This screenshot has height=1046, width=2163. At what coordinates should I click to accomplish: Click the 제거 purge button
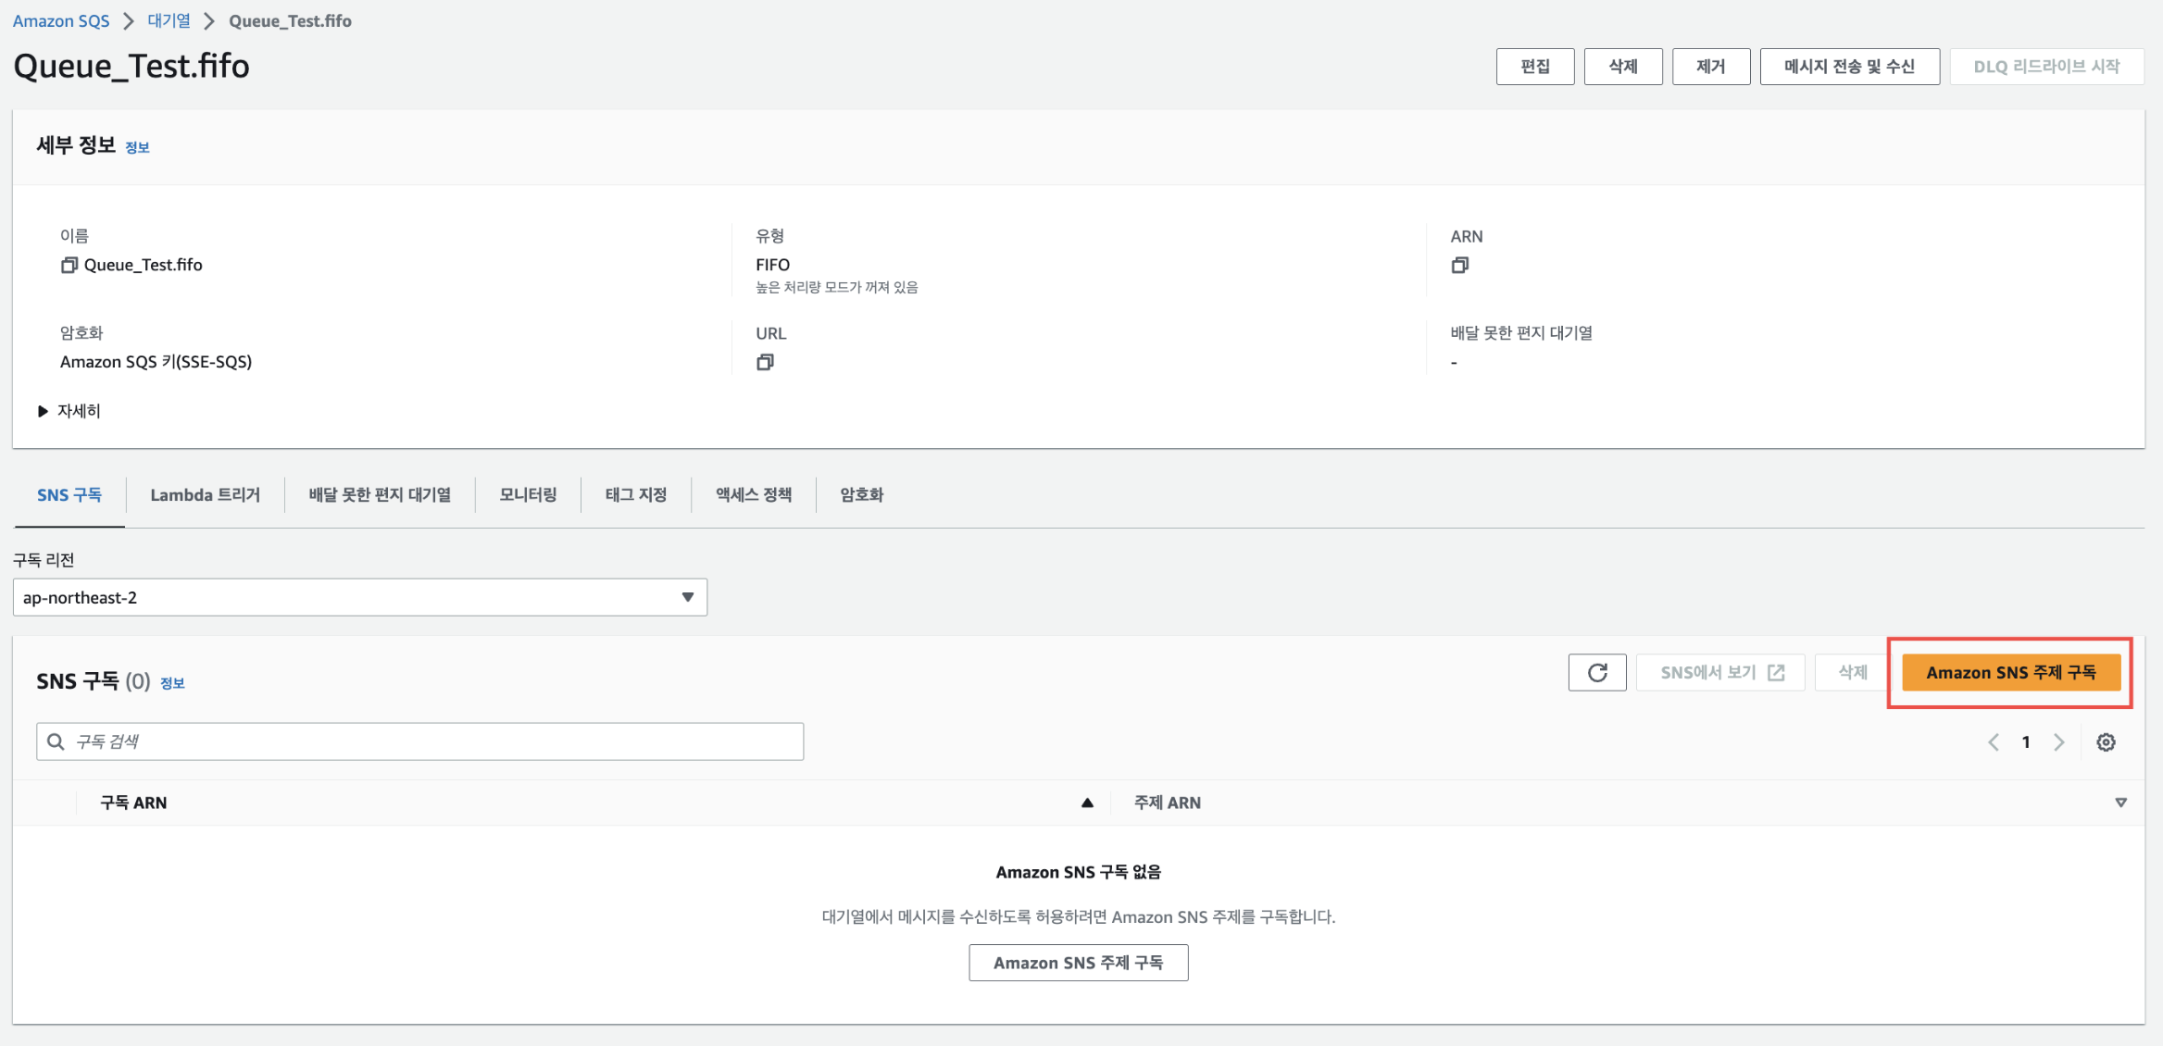1711,67
